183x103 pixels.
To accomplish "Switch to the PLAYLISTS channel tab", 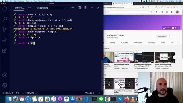I will coord(124,43).
